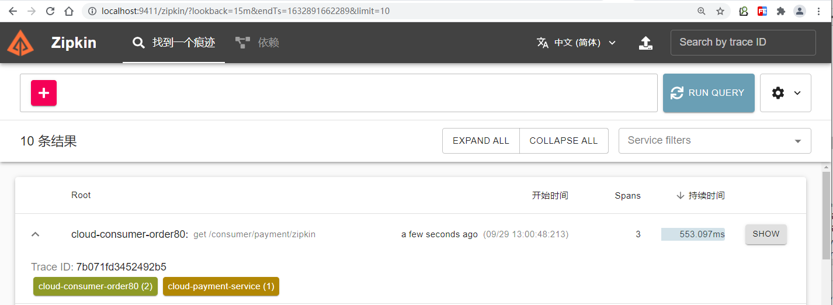Open the Service filters dropdown
The image size is (833, 305).
click(x=715, y=141)
